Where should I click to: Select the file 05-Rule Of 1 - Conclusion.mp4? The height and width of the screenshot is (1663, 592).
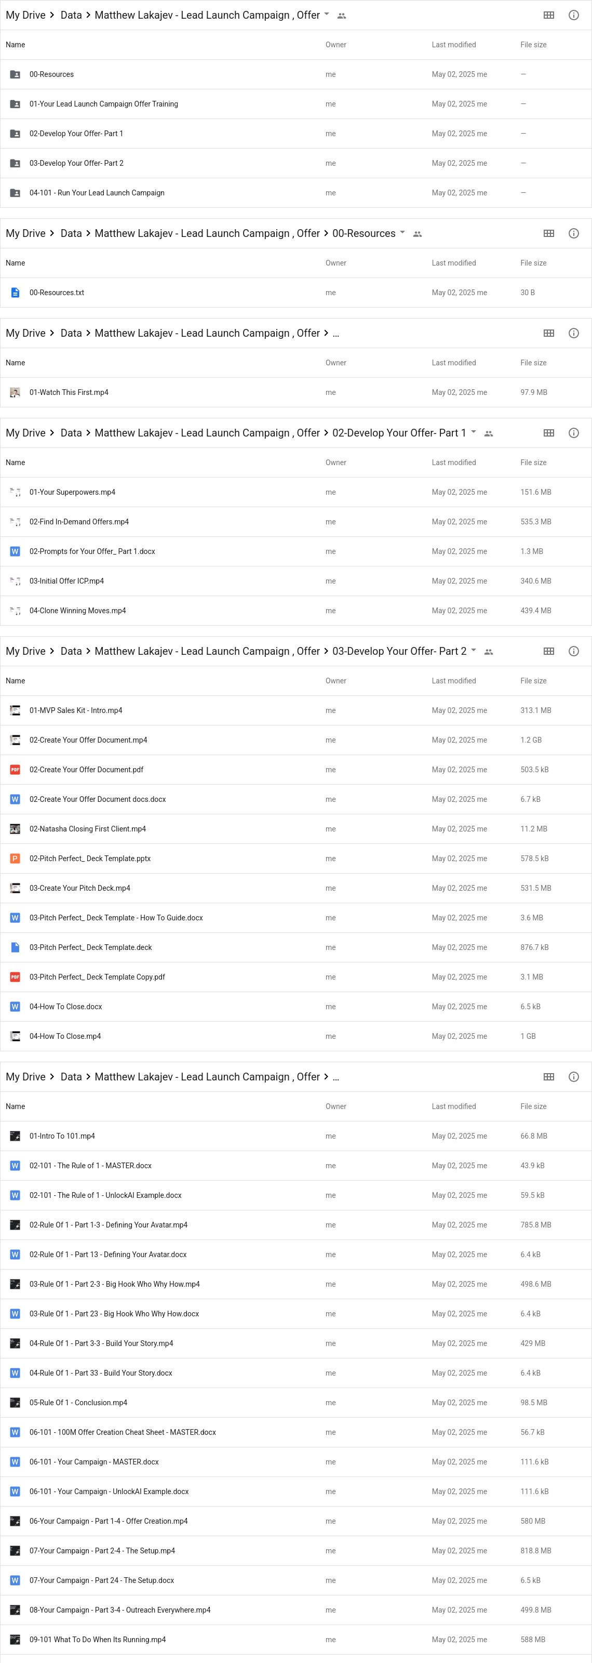(296, 1403)
